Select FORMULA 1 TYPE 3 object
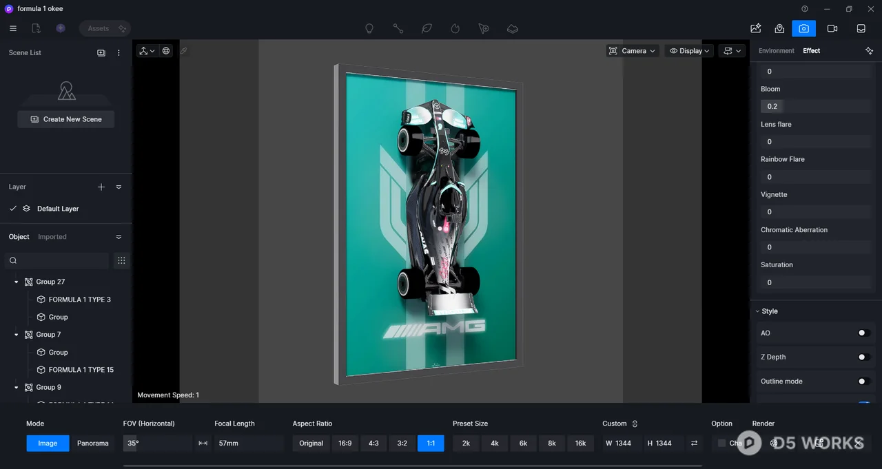This screenshot has width=882, height=469. point(80,300)
